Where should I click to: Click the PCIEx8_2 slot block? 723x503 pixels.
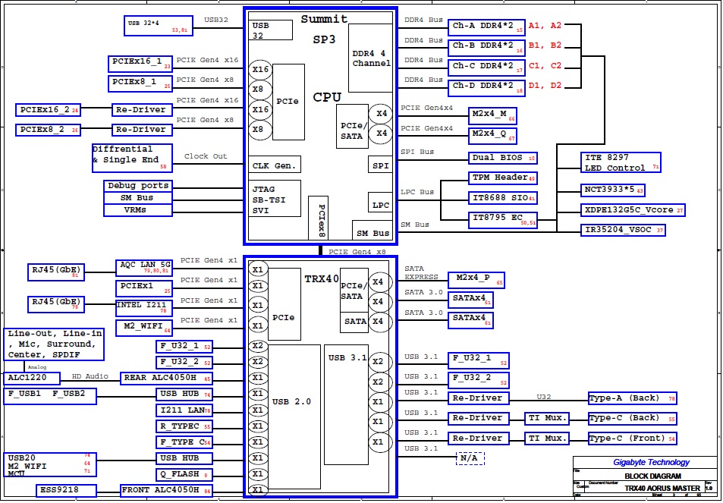(x=49, y=130)
